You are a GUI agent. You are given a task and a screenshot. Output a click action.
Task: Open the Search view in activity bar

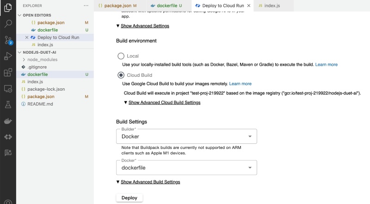click(8, 24)
